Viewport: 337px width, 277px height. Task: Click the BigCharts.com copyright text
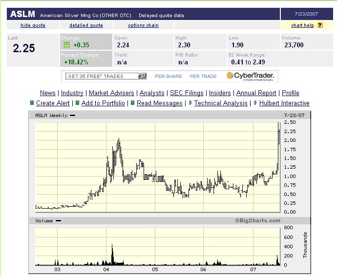[x=257, y=220]
